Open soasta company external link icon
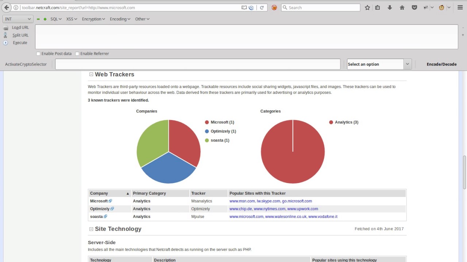The image size is (467, 262). [x=105, y=217]
